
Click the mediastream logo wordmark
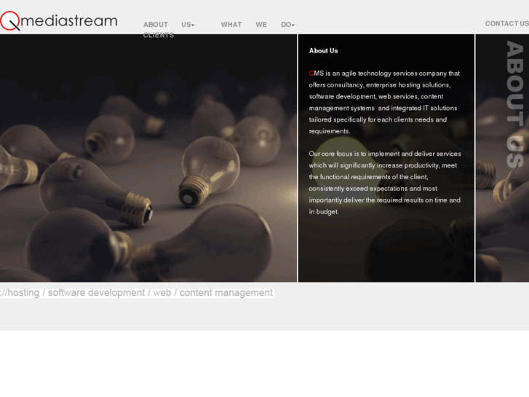(x=69, y=20)
